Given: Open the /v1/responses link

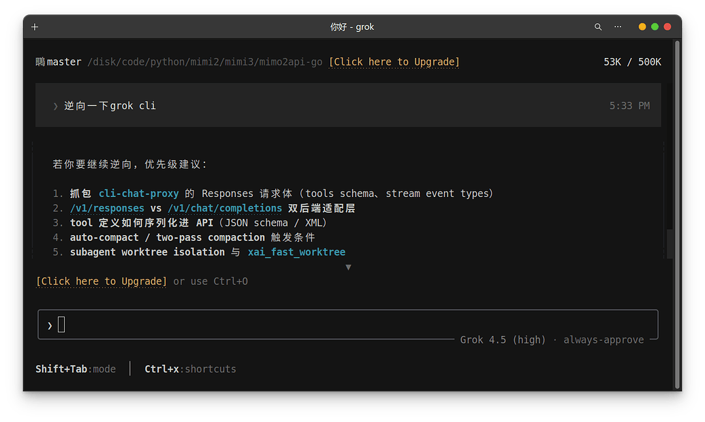Looking at the screenshot, I should (x=107, y=209).
